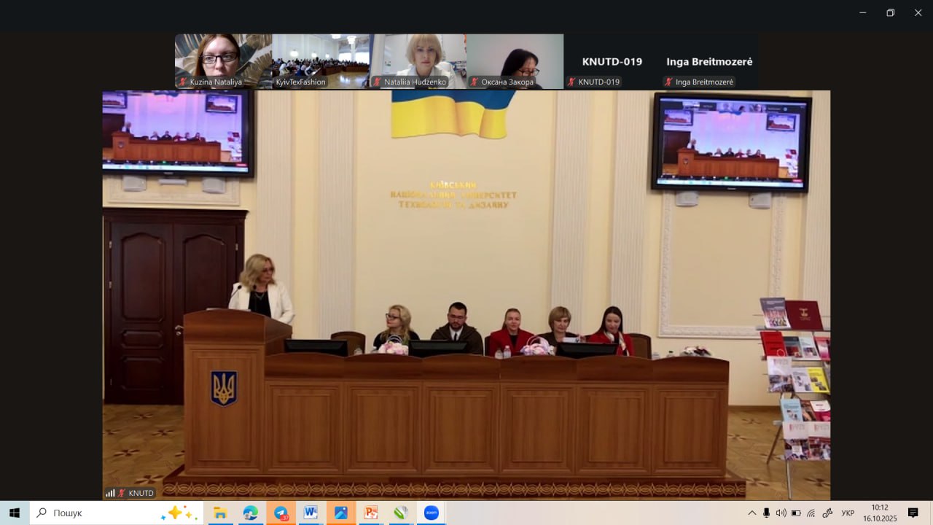Open the Photos app taskbar icon
This screenshot has height=525, width=933.
click(x=340, y=513)
